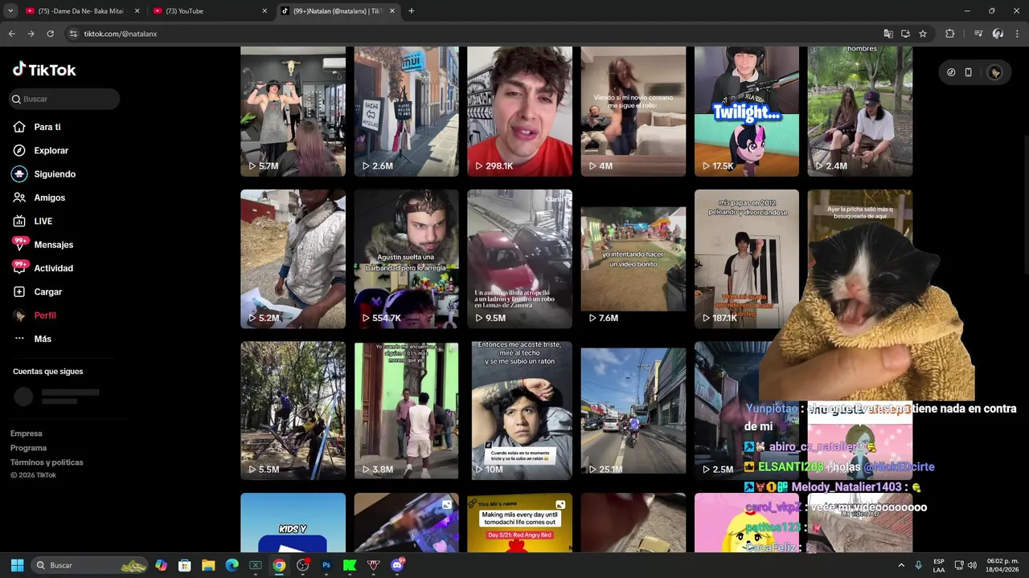Open the video with 5.7M views
The image size is (1029, 578).
tap(293, 111)
